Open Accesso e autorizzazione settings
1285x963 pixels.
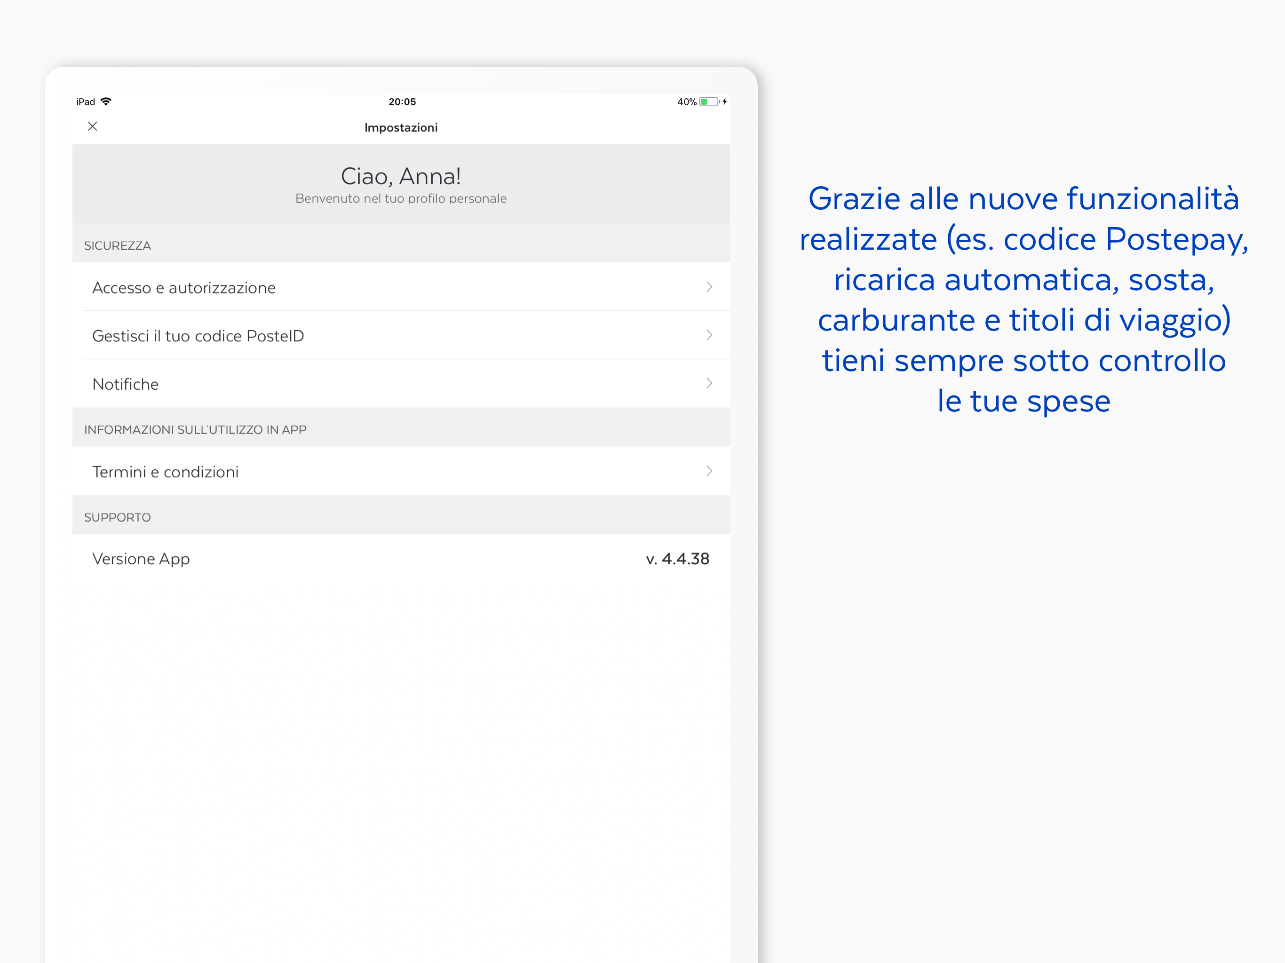(x=183, y=287)
